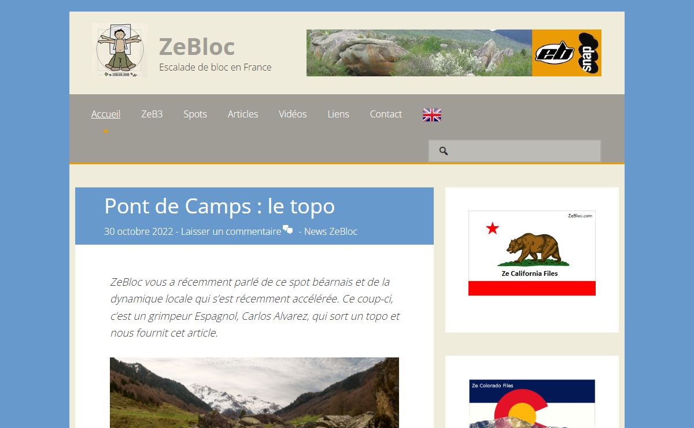Open the Contact page
Viewport: 694px width, 428px height.
pos(386,114)
